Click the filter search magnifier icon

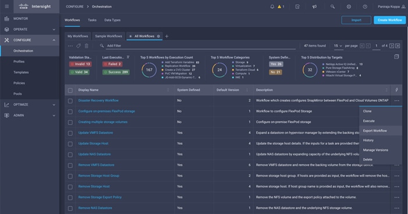pos(102,45)
